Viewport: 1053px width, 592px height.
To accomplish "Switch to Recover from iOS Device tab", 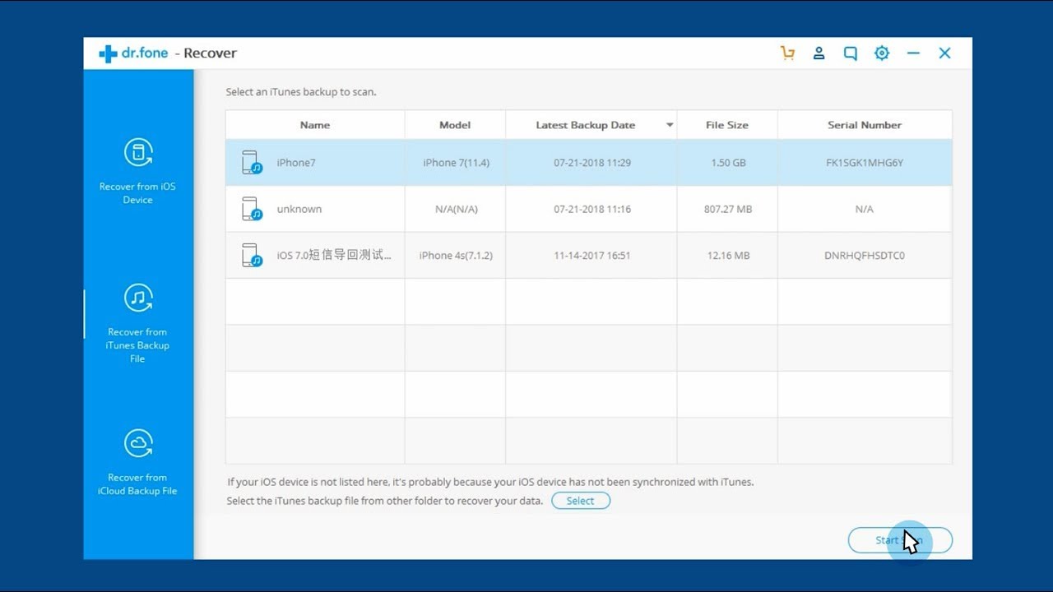I will pyautogui.click(x=138, y=171).
